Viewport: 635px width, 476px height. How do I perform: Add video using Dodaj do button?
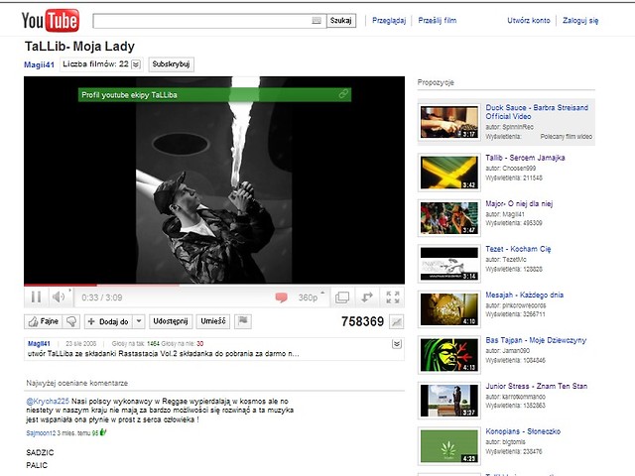point(108,321)
